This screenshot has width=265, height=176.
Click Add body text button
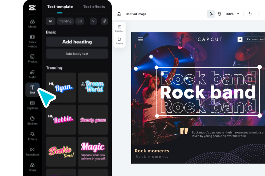point(77,54)
